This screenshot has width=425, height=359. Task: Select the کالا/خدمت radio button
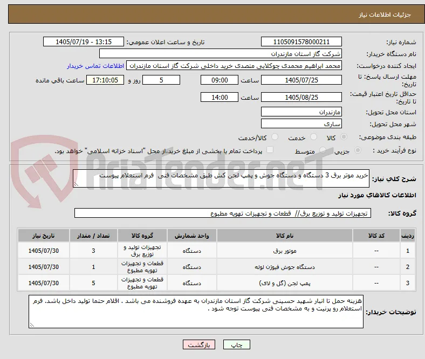275,137
